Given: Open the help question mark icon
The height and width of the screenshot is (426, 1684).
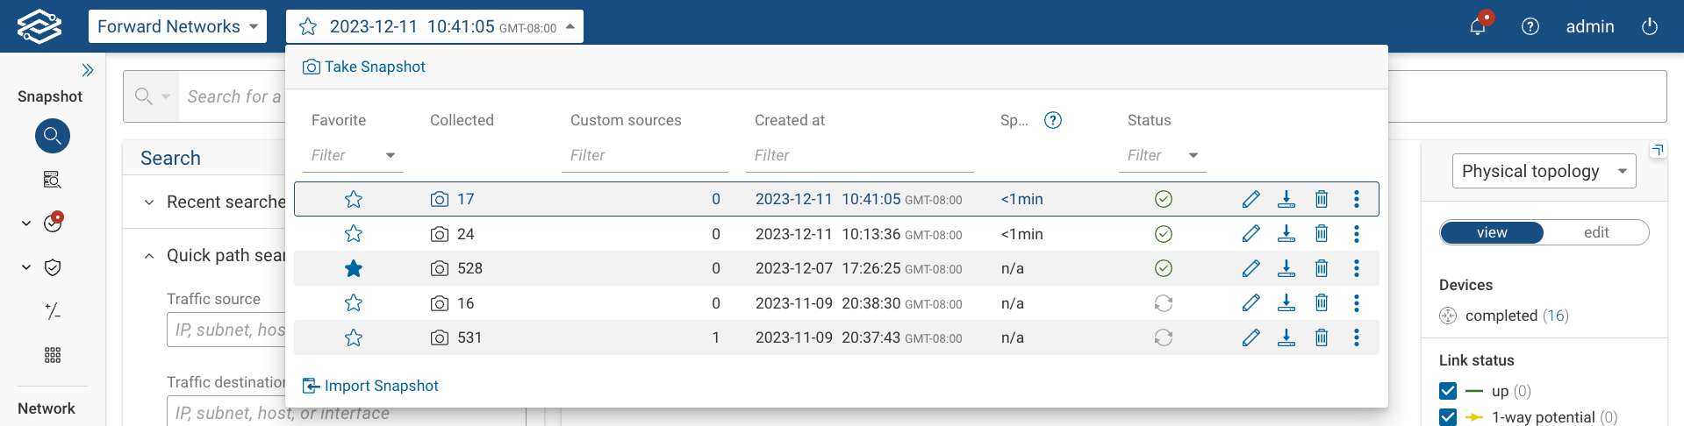Looking at the screenshot, I should click(1530, 26).
